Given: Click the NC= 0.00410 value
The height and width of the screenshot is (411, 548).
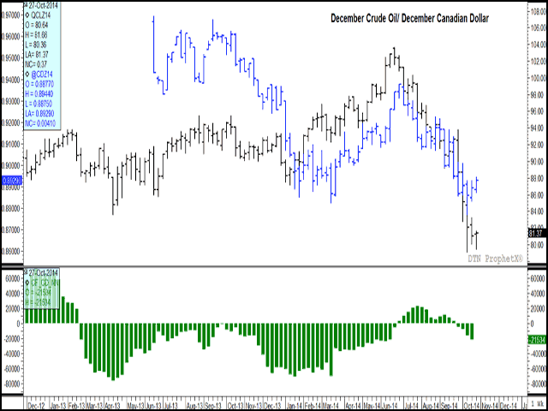Looking at the screenshot, I should (40, 123).
